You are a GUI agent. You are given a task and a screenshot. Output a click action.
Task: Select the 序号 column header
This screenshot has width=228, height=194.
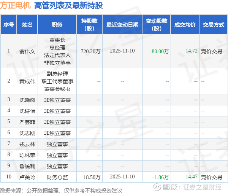pos(9,25)
